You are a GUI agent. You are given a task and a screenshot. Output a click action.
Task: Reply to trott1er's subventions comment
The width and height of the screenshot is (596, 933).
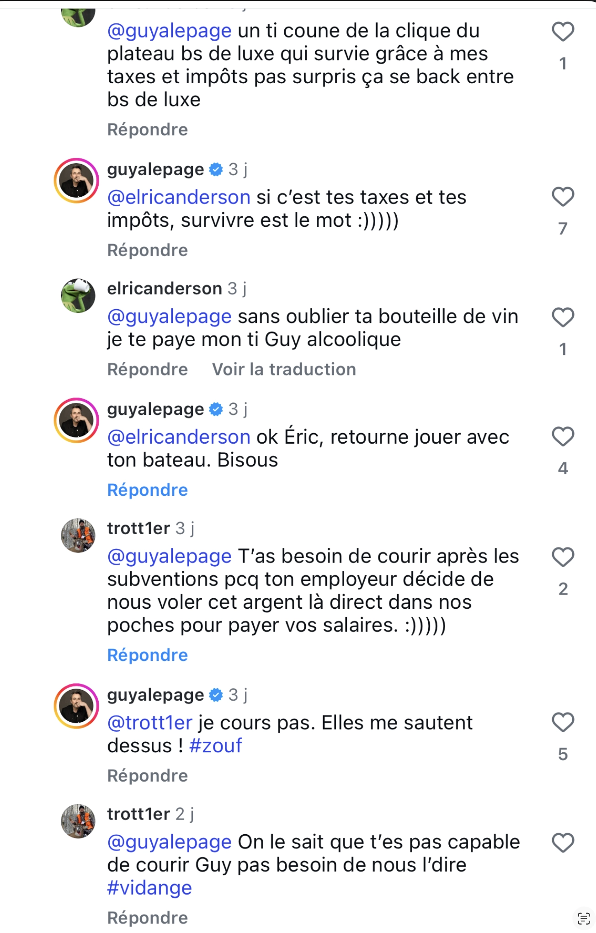coord(148,655)
